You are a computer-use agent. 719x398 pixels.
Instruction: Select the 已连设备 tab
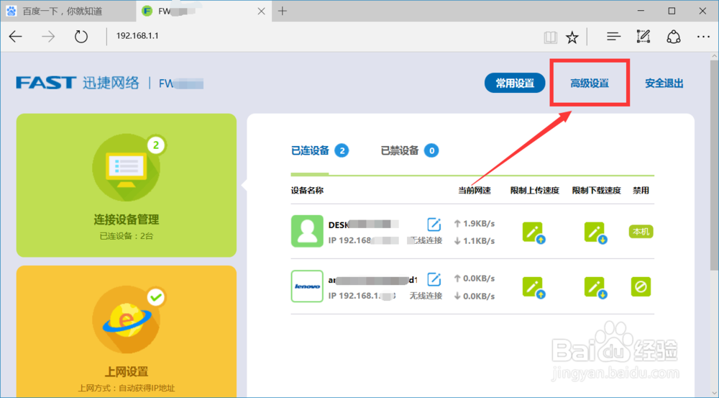point(311,150)
